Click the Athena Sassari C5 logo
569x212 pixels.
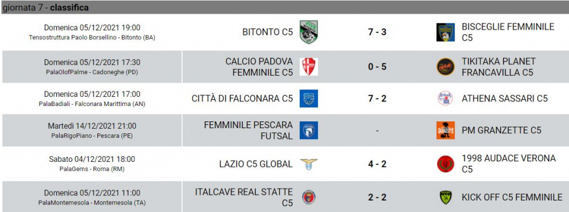coord(446,98)
